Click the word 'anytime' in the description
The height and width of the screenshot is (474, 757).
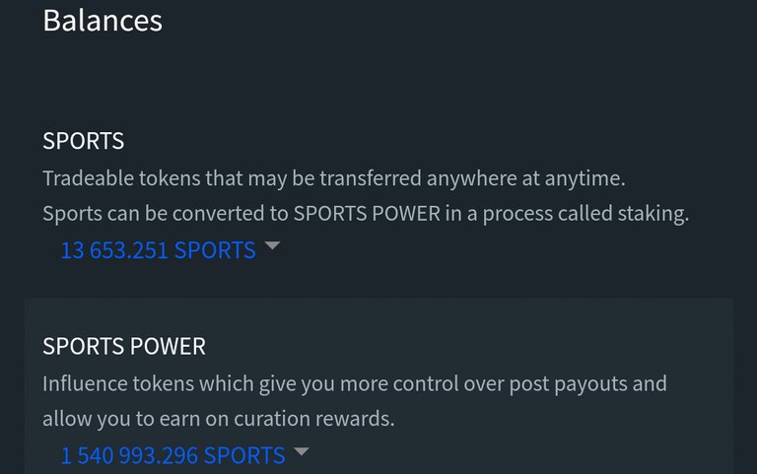[585, 179]
